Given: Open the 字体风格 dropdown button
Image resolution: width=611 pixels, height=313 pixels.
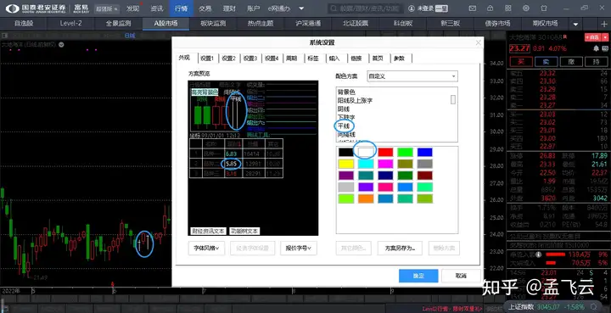Looking at the screenshot, I should (206, 248).
